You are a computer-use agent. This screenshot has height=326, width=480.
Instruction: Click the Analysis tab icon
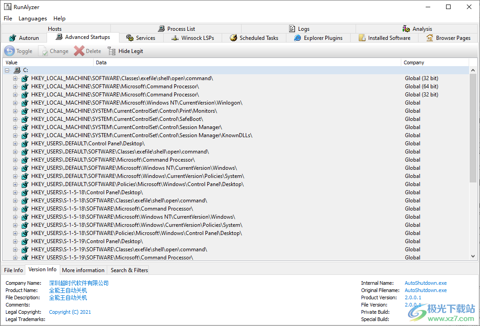pos(406,29)
